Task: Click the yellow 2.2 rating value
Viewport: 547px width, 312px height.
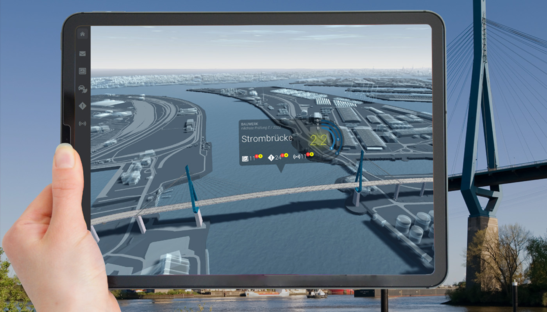Action: point(318,140)
